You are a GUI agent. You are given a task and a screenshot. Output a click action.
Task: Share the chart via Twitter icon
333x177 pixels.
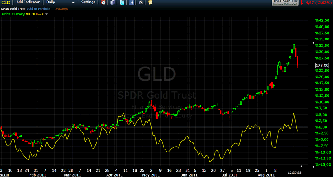[122, 3]
